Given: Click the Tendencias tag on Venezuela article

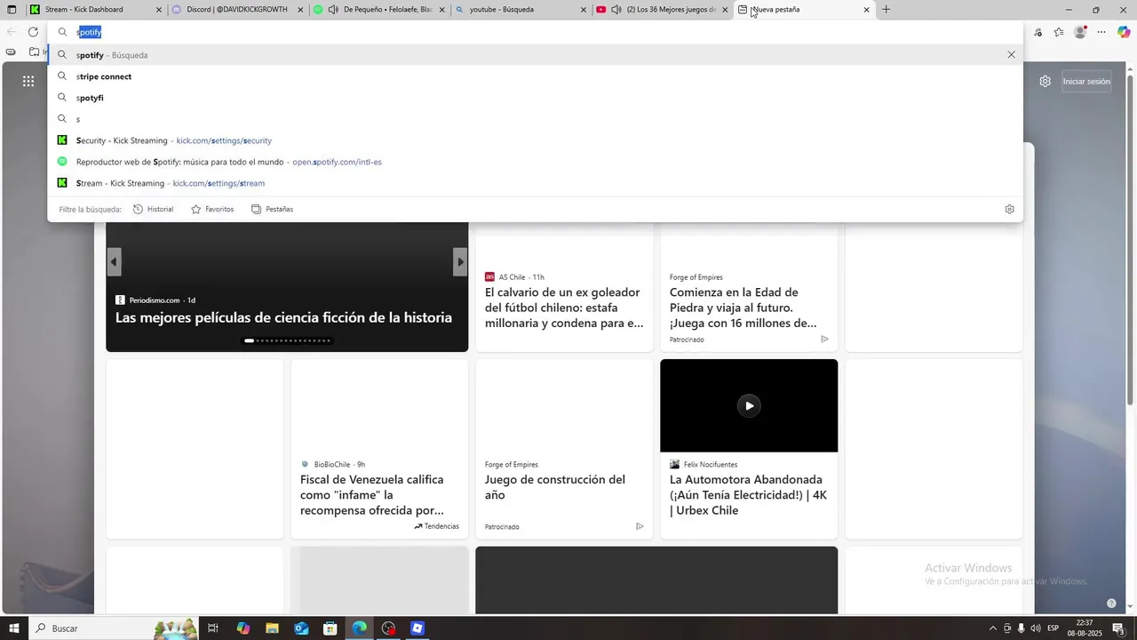Looking at the screenshot, I should [x=436, y=526].
